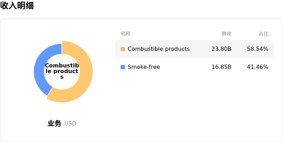Sort by the 营收 column header
Image resolution: width=283 pixels, height=142 pixels.
tap(226, 34)
